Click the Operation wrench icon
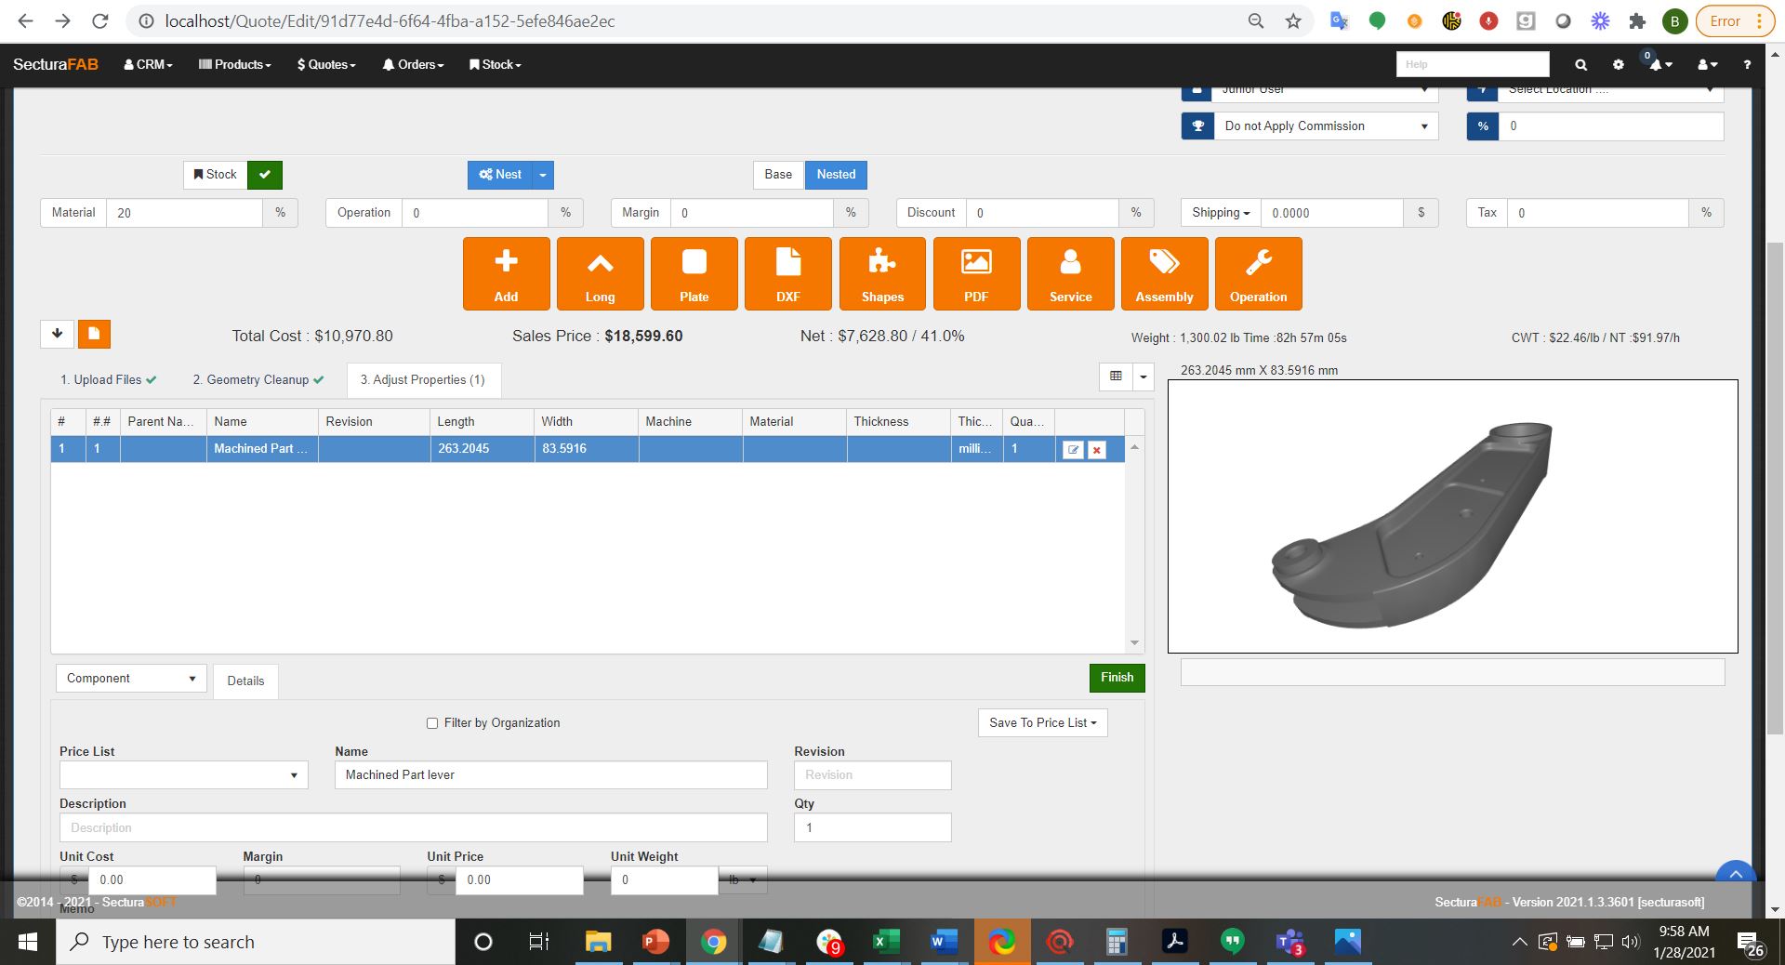The image size is (1785, 965). pyautogui.click(x=1258, y=273)
